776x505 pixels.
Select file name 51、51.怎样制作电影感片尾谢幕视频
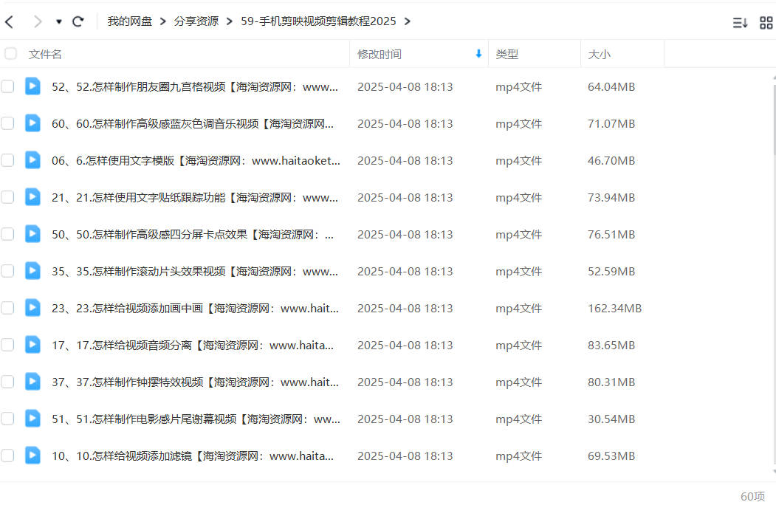click(x=196, y=419)
